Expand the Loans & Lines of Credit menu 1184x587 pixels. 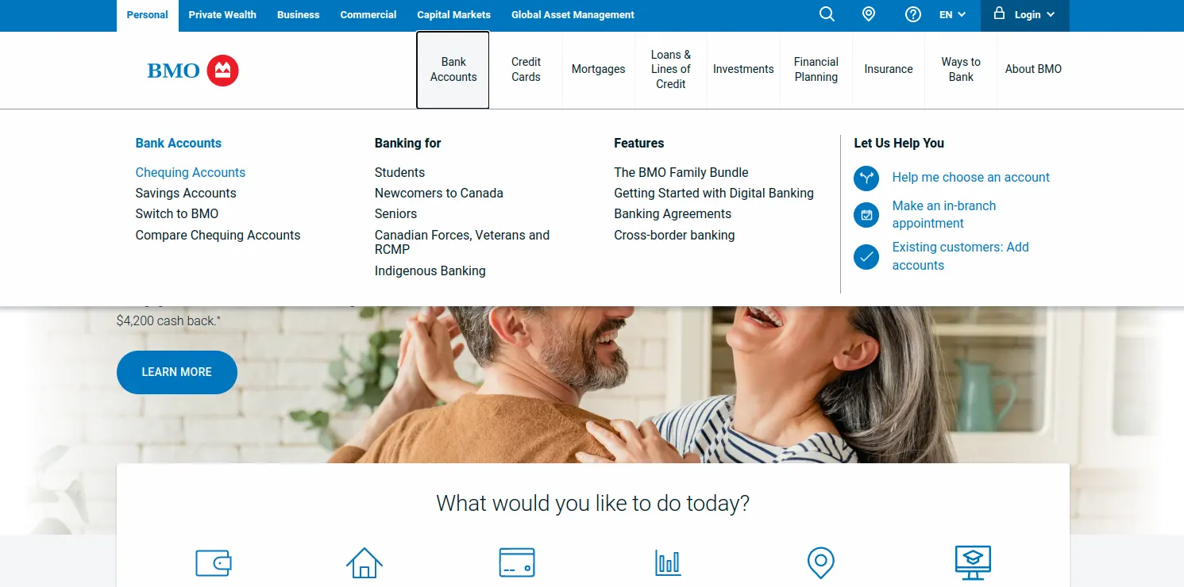coord(671,70)
